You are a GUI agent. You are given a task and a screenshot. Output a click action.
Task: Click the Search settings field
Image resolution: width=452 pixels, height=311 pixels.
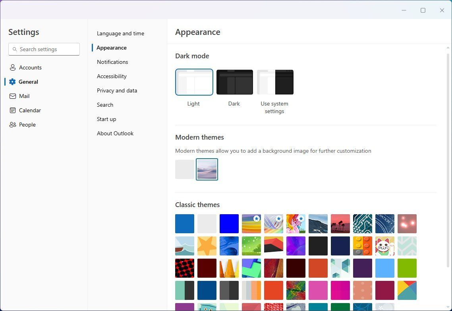point(44,49)
